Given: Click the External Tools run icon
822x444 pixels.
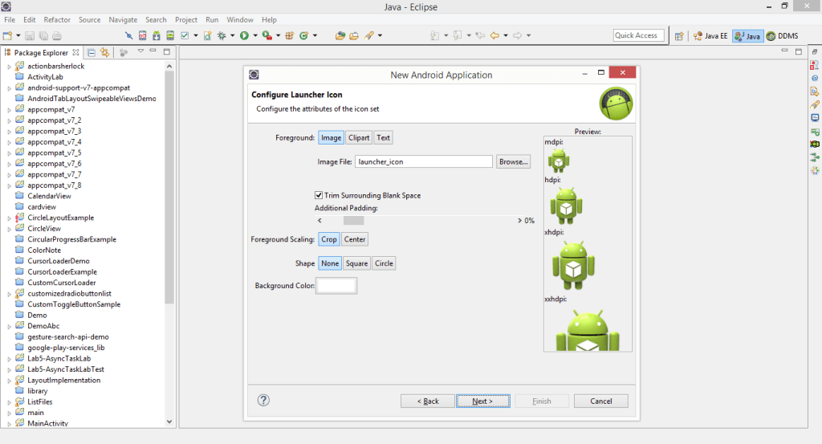Looking at the screenshot, I should tap(267, 35).
